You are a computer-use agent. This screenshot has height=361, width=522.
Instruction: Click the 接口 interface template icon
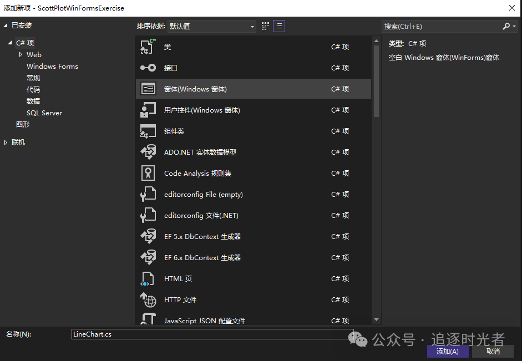click(x=148, y=68)
